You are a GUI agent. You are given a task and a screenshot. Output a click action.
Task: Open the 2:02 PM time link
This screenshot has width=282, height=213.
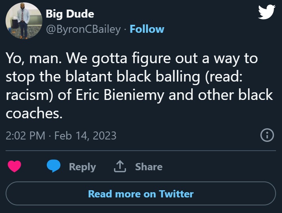tap(25, 135)
